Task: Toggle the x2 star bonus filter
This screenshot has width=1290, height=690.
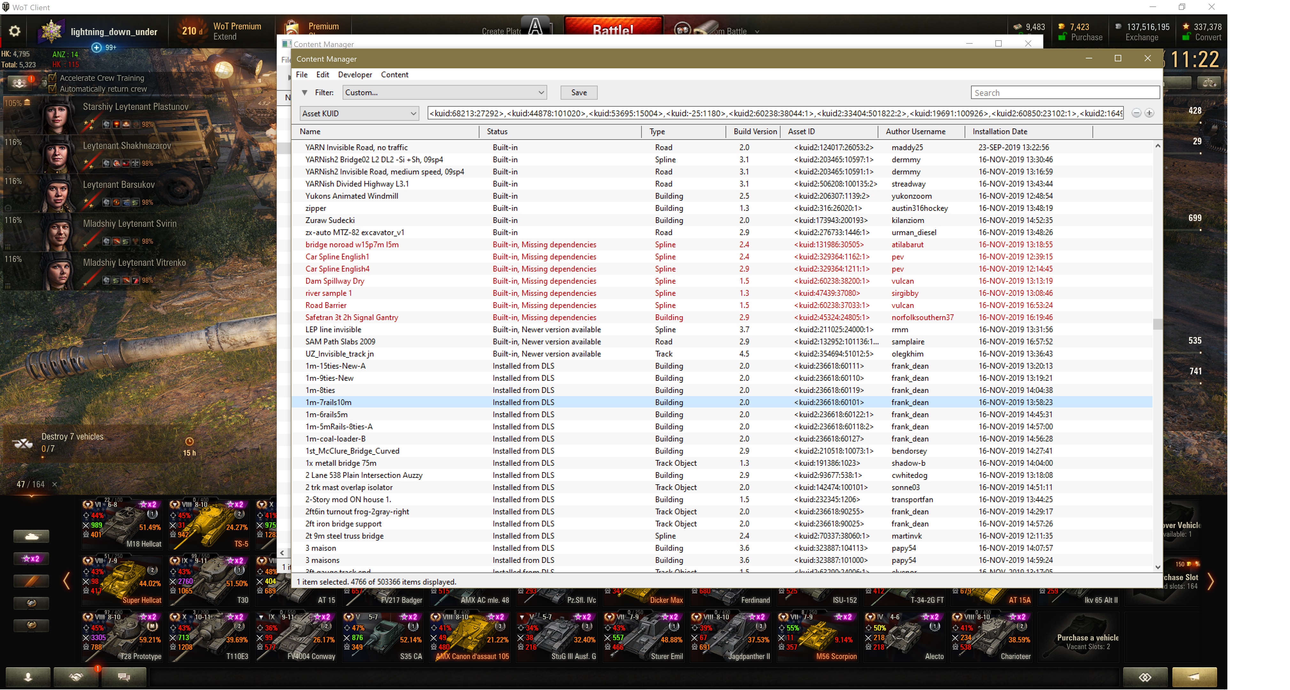Action: [x=31, y=558]
